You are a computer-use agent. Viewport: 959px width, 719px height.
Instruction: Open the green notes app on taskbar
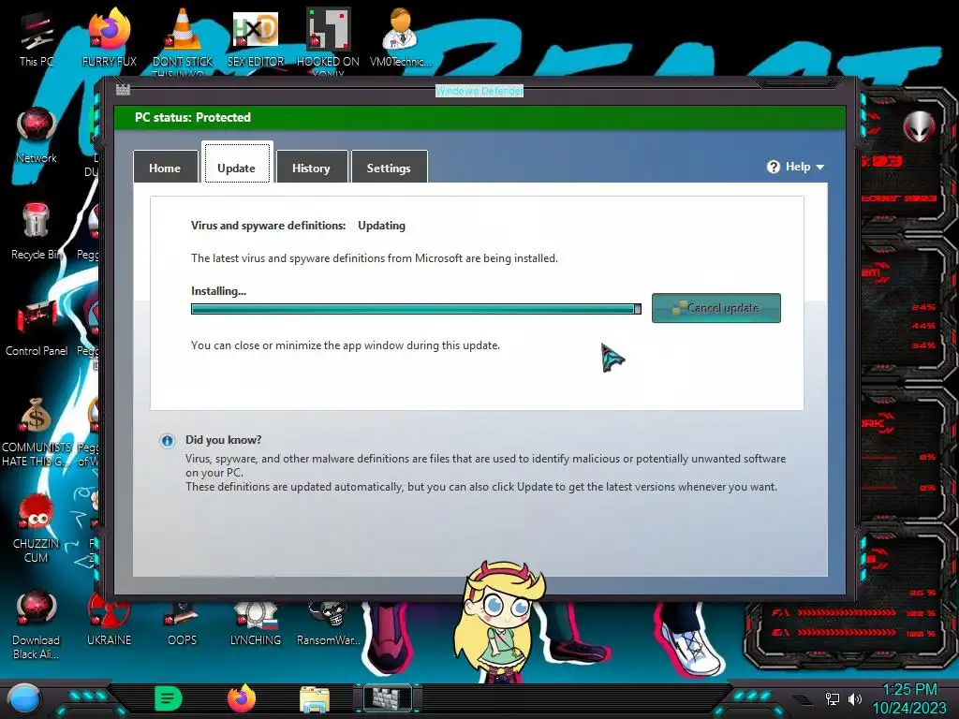(169, 698)
